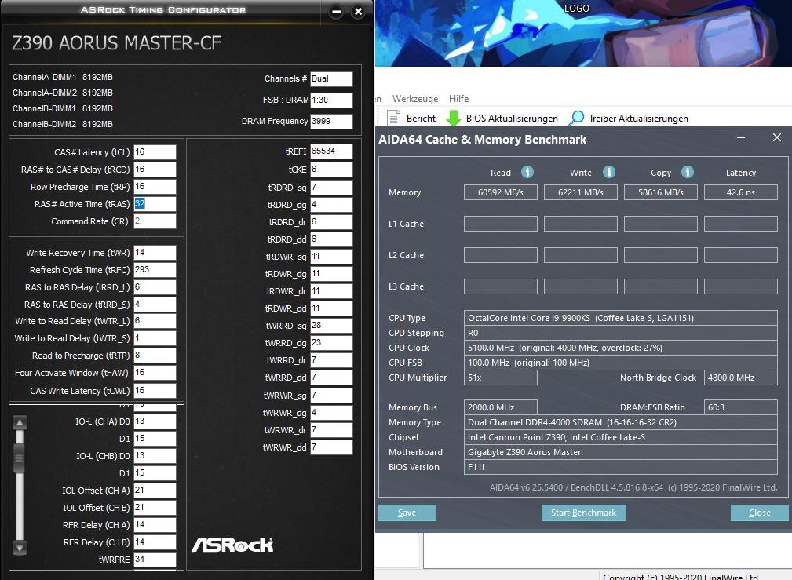Click the Write Recovery Time (tWR) field

(155, 253)
